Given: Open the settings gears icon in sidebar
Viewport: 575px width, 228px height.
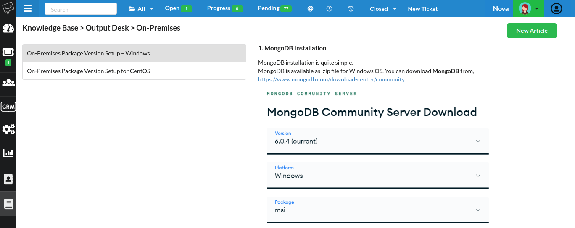Looking at the screenshot, I should 8,129.
